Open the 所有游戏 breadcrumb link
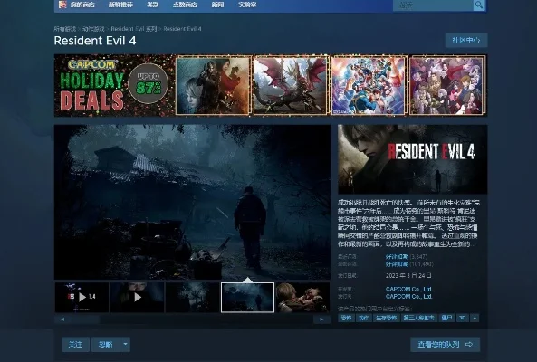The width and height of the screenshot is (537, 362). tap(64, 29)
